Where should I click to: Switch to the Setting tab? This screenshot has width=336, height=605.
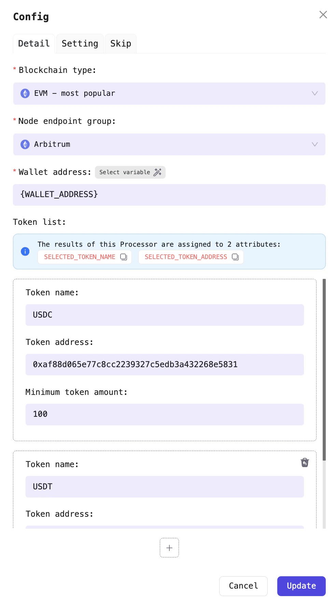click(80, 43)
